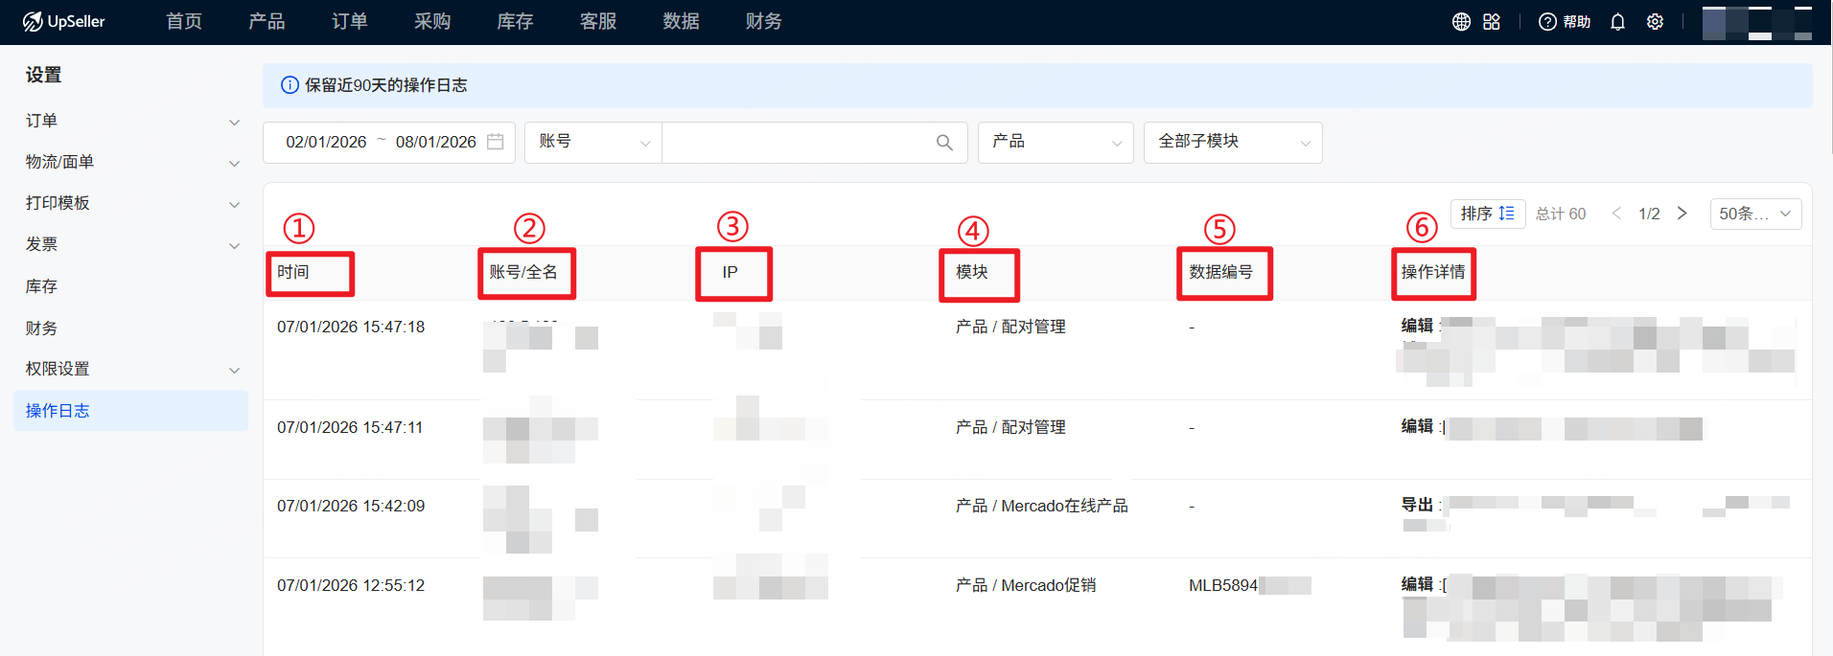
Task: Open the settings gear icon
Action: pyautogui.click(x=1655, y=22)
